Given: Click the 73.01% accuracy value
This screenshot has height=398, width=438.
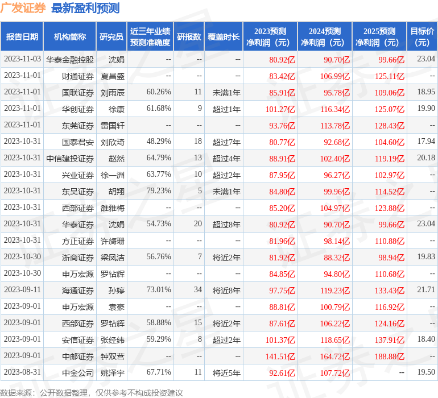Looking at the screenshot, I should tap(159, 289).
